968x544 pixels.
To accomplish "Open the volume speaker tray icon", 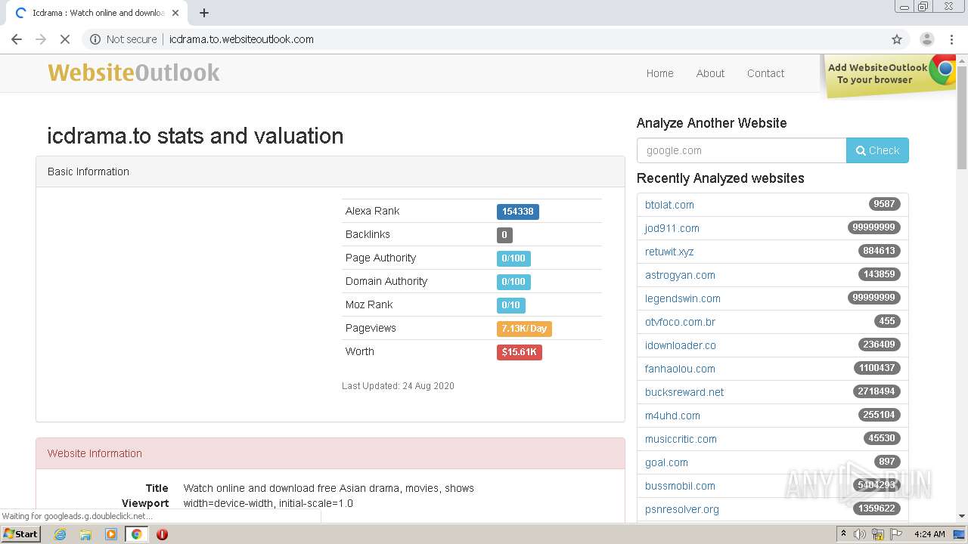I will point(860,534).
